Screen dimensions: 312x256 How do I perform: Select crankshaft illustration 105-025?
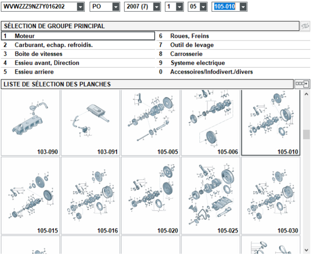pos(211,196)
